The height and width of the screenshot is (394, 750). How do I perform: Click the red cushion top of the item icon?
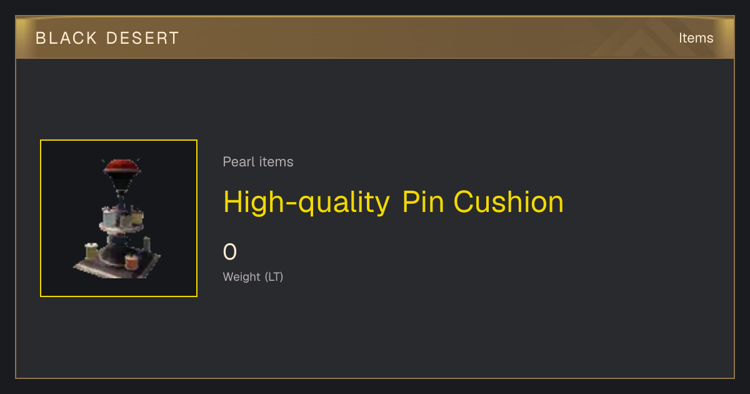(x=122, y=166)
